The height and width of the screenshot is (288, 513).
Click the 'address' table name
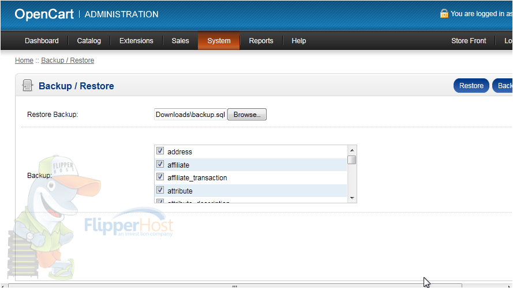click(x=179, y=152)
